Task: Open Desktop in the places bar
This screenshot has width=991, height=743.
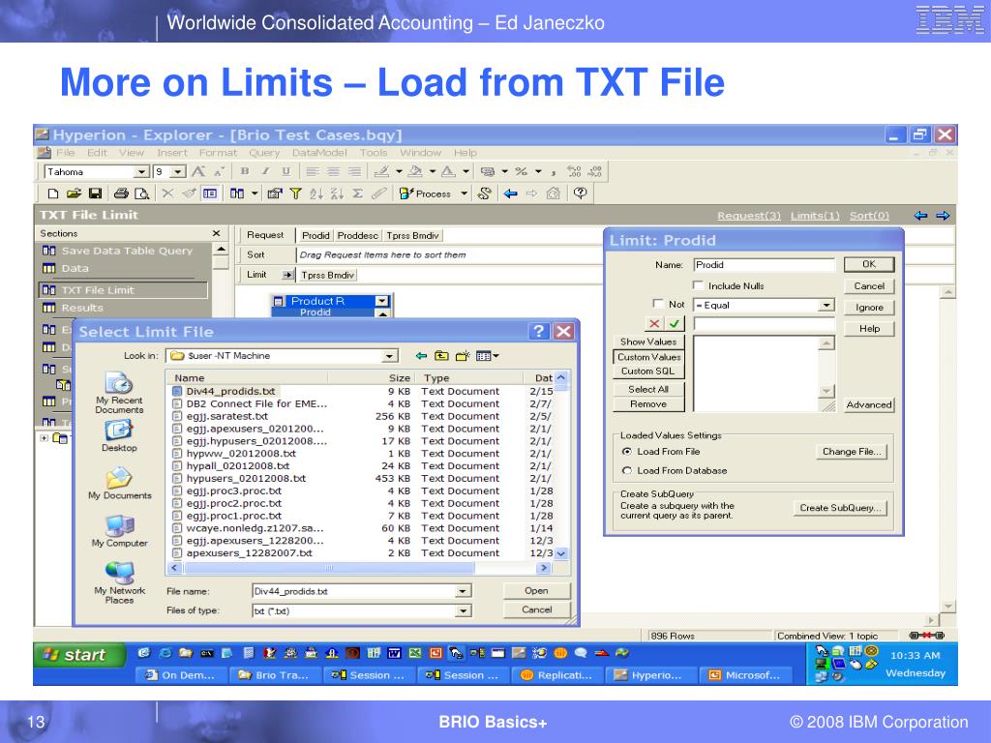Action: click(x=119, y=436)
